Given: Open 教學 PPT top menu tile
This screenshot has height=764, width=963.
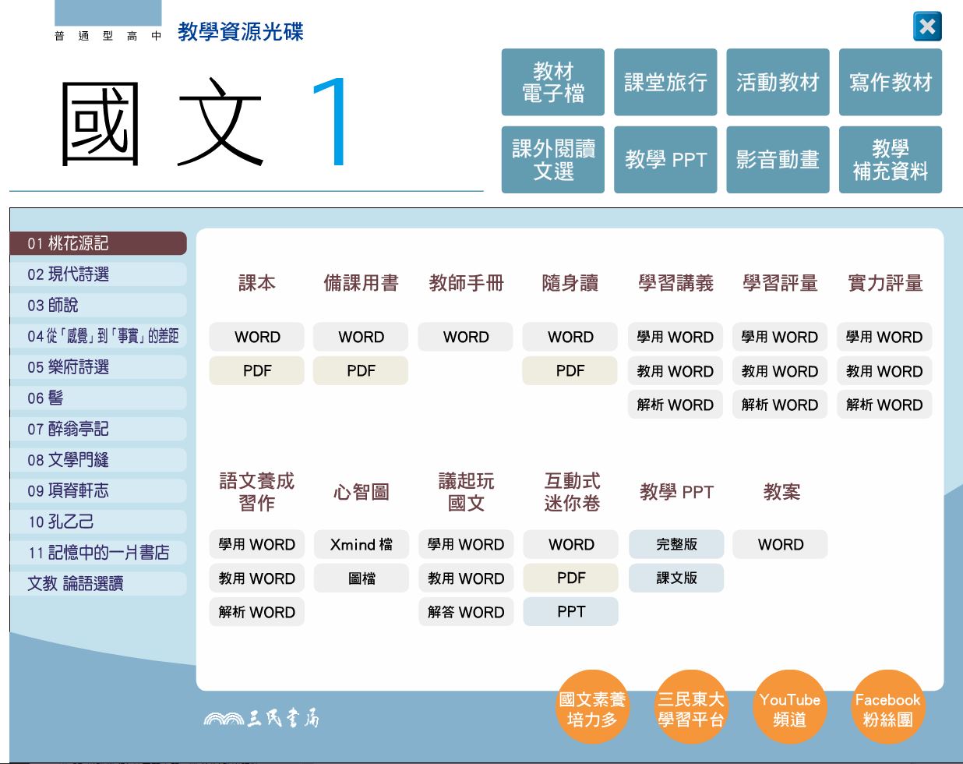Looking at the screenshot, I should pos(665,160).
